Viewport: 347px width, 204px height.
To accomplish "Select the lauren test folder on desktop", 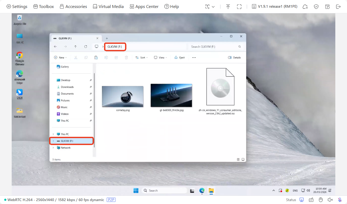I will [x=20, y=113].
